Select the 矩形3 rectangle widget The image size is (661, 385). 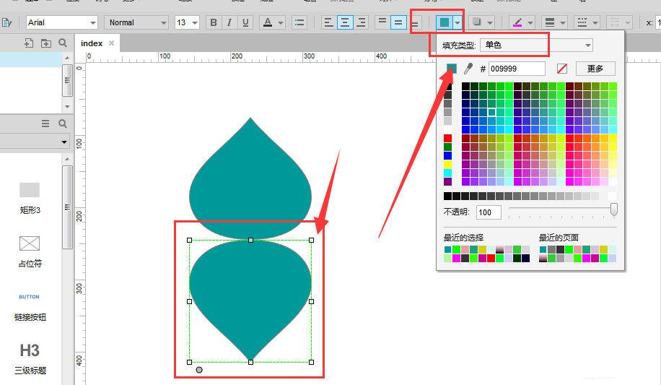(x=30, y=198)
